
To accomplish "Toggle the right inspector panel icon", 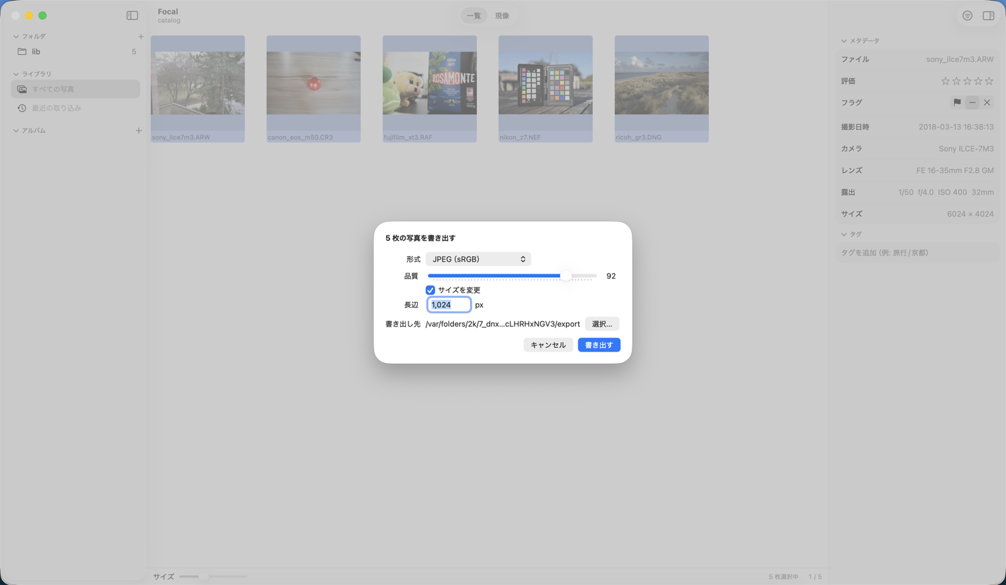I will point(989,15).
